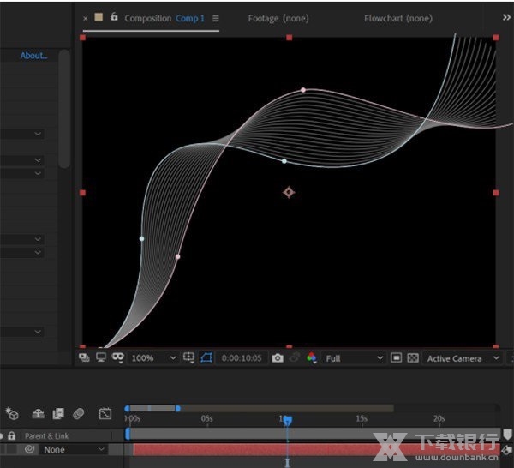Open the 100% magnification dropdown
514x468 pixels.
click(x=154, y=358)
